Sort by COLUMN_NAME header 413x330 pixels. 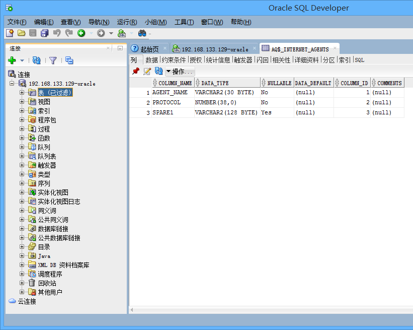tap(173, 83)
